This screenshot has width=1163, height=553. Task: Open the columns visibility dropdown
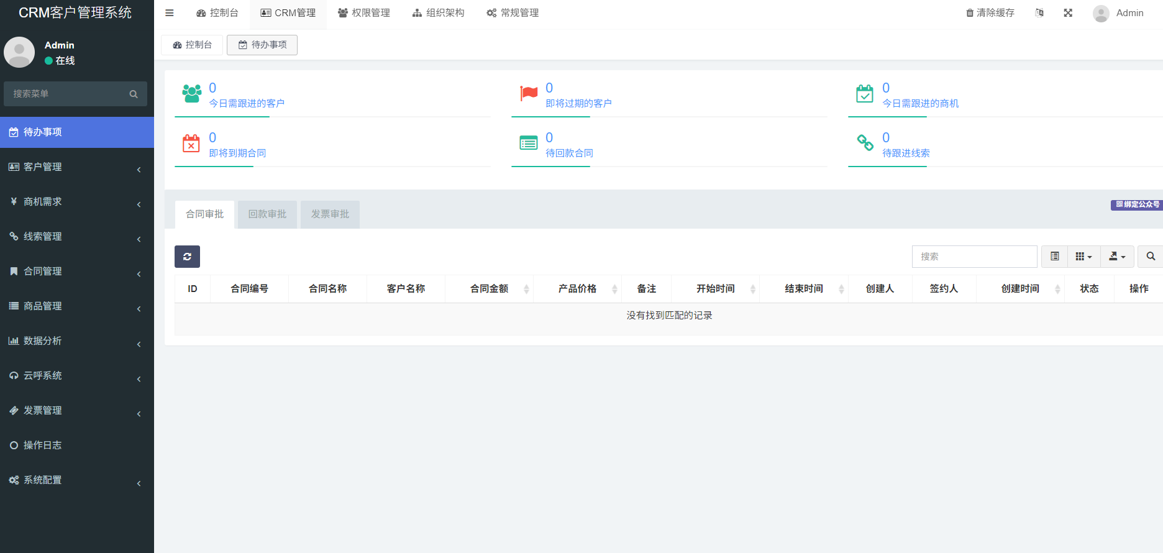(x=1083, y=257)
